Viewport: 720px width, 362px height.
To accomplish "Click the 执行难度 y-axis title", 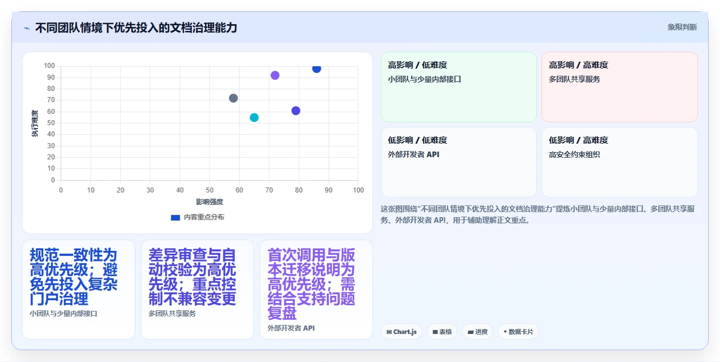I will (x=35, y=123).
